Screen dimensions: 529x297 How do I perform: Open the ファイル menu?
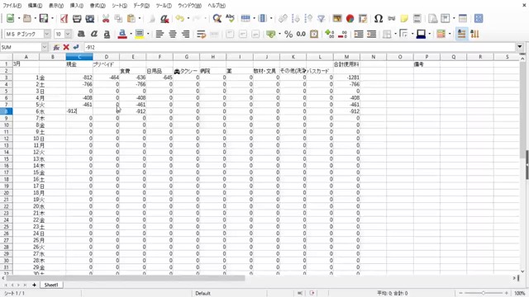[x=12, y=6]
